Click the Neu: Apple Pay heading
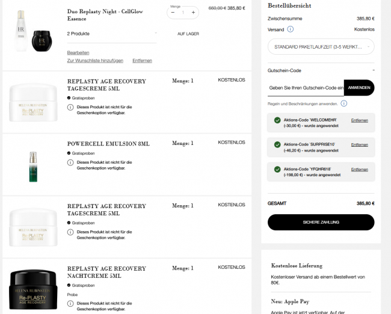The image size is (391, 314). point(290,301)
